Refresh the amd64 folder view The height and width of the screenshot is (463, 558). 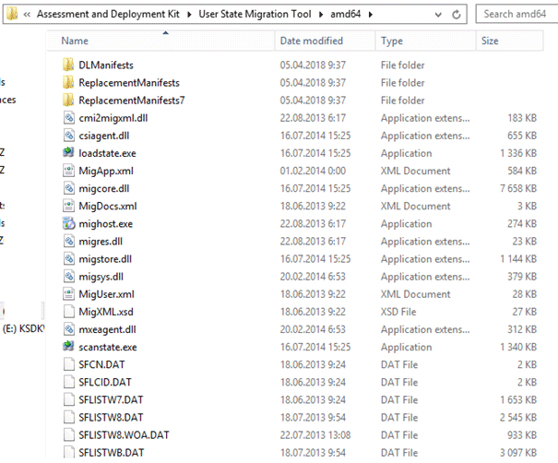coord(457,15)
